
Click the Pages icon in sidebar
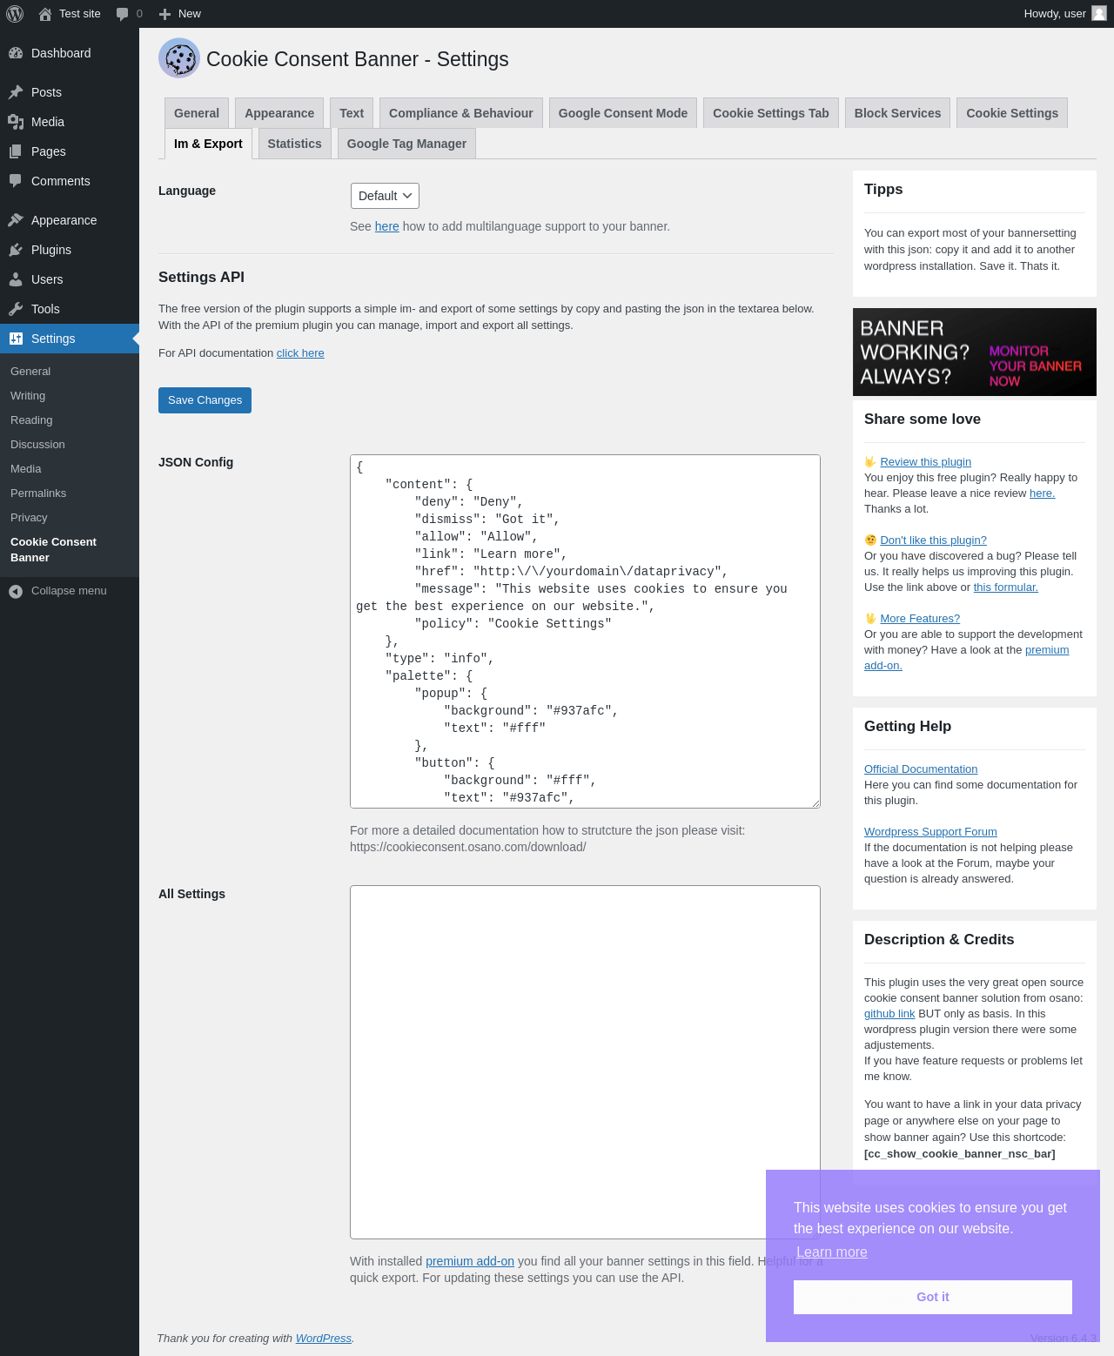coord(16,151)
